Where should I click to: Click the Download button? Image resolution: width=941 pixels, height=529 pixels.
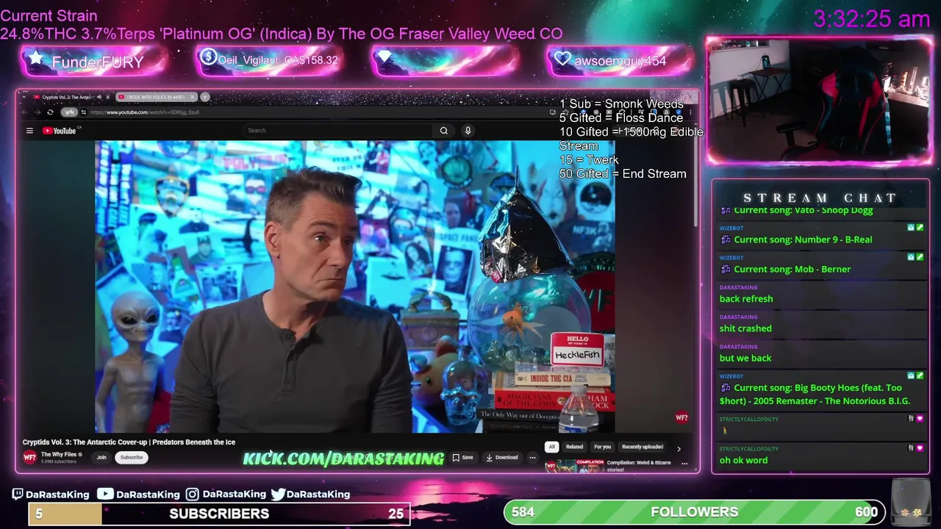[502, 457]
